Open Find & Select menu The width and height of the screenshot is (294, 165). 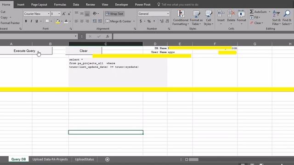(287, 18)
